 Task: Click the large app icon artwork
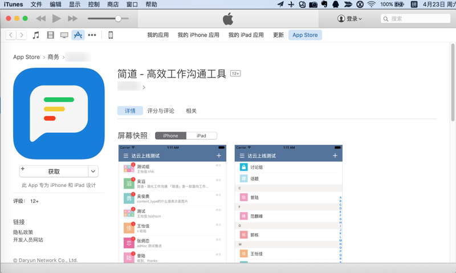[59, 113]
